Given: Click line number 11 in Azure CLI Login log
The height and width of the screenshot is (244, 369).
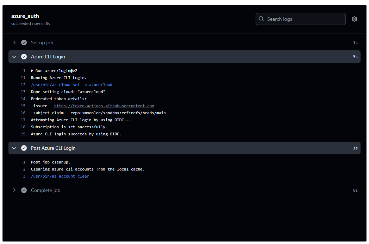Looking at the screenshot, I should [x=23, y=78].
